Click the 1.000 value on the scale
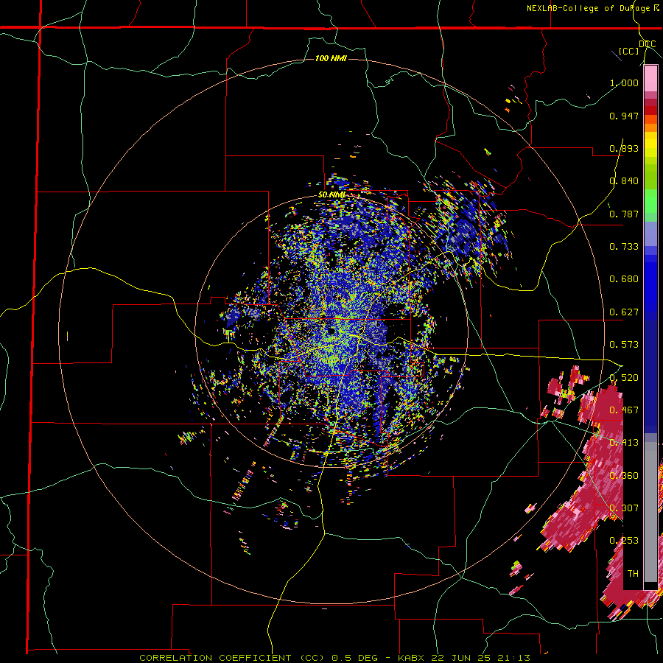 point(624,83)
